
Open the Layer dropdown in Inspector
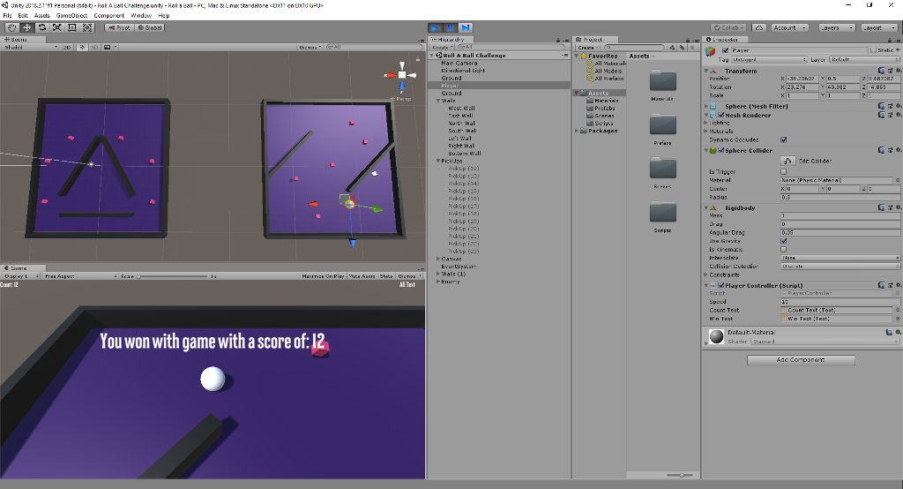864,59
